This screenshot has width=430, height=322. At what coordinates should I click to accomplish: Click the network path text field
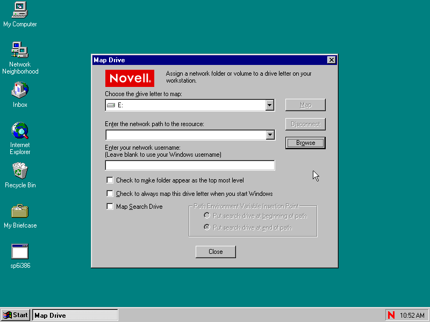point(185,135)
